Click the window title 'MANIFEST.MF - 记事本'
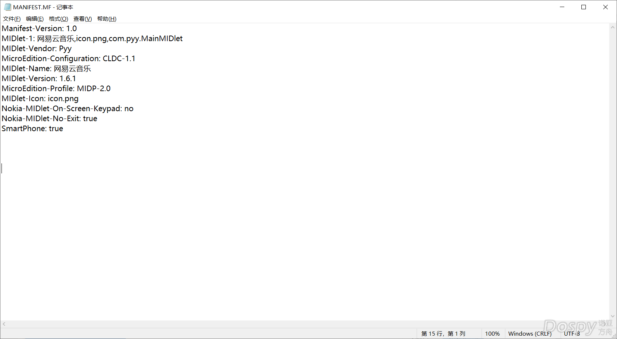617x339 pixels. point(43,7)
